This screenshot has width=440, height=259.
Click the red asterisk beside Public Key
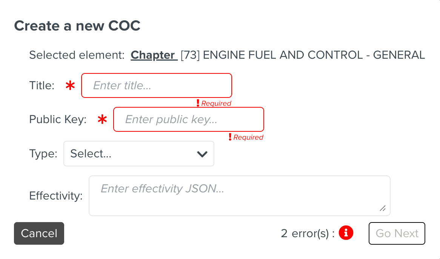(x=102, y=120)
